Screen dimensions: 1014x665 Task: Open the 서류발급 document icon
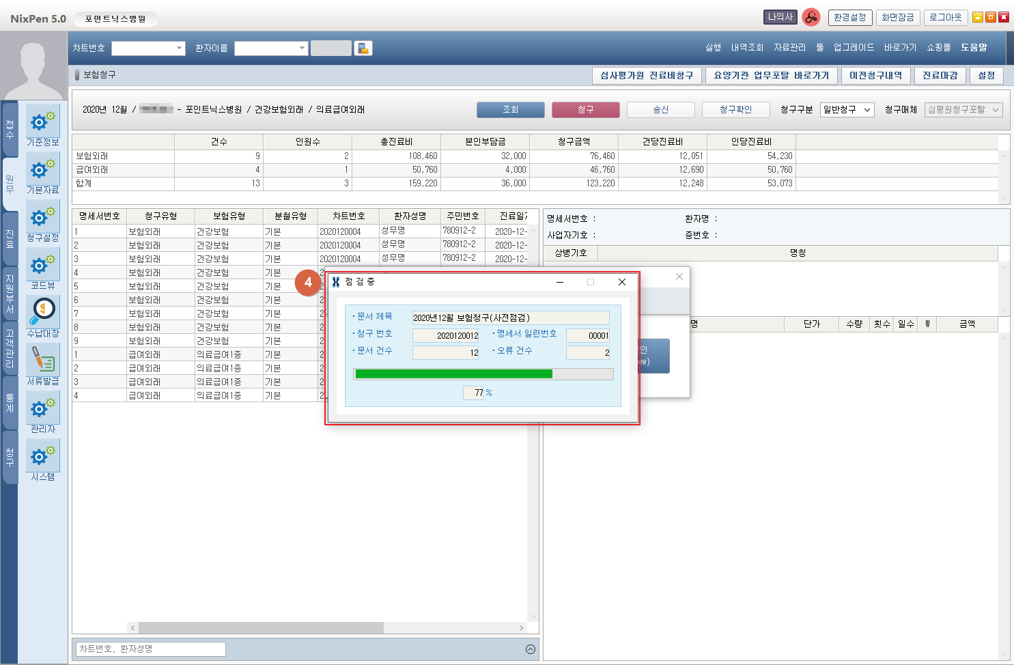[x=42, y=360]
